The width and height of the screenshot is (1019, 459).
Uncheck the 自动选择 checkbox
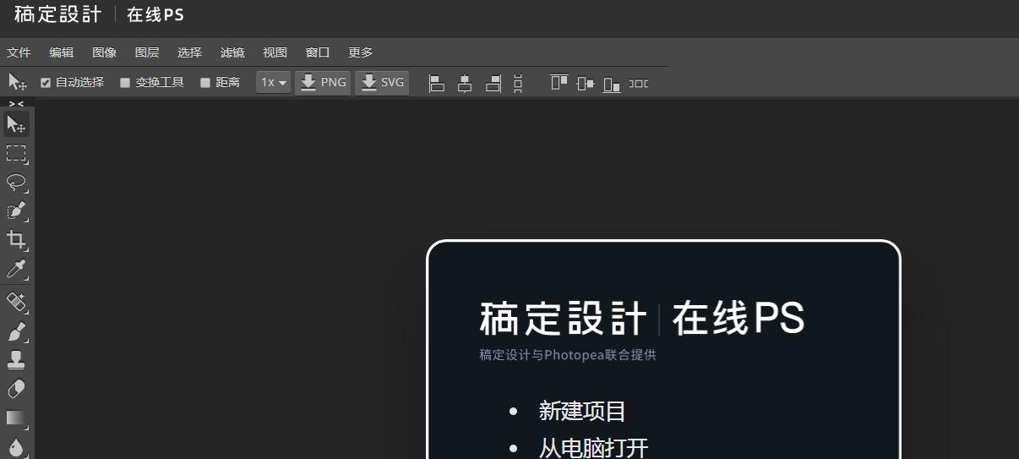coord(46,83)
